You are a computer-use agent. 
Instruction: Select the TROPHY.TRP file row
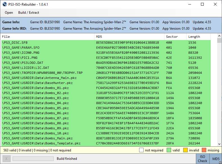click(x=106, y=73)
